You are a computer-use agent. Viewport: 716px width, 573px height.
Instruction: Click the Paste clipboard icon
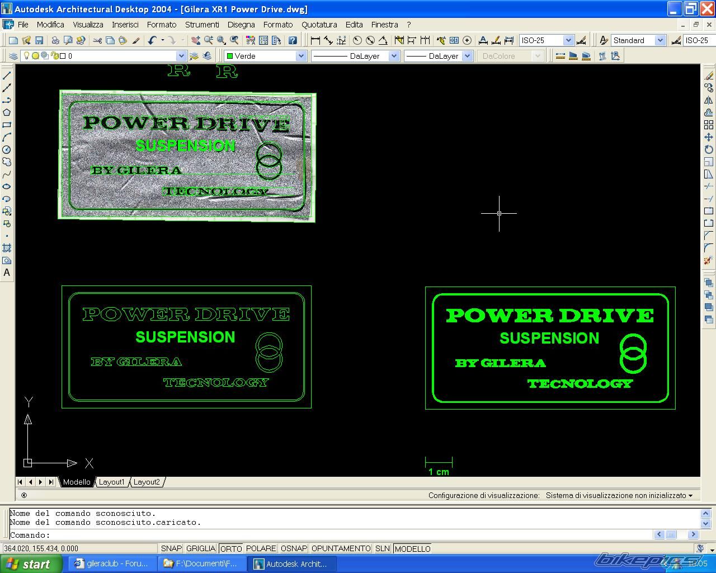pos(123,40)
